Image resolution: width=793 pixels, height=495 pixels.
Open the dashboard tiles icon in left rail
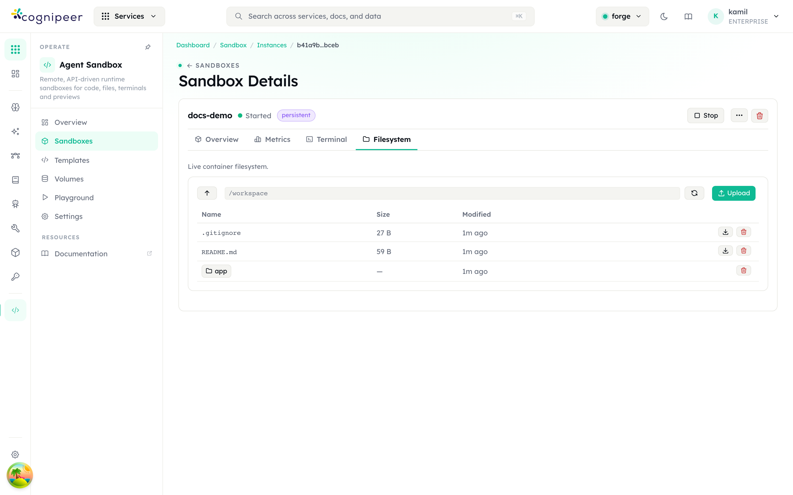coord(15,74)
